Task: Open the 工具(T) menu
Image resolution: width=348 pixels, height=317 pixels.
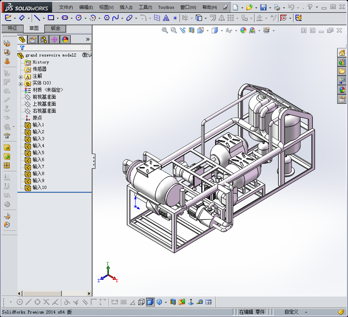Action: 145,7
